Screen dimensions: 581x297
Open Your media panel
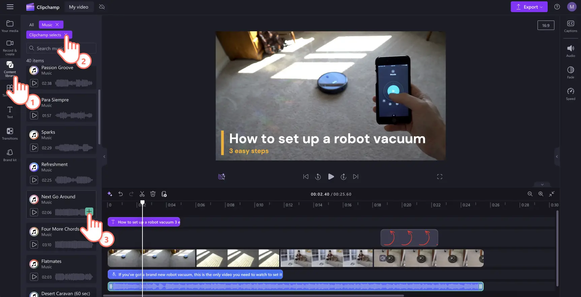tap(10, 26)
